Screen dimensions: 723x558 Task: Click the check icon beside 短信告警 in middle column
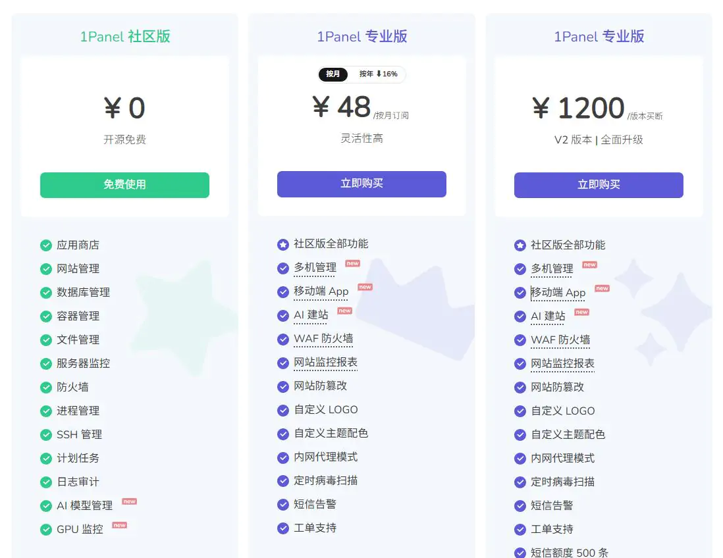[282, 505]
